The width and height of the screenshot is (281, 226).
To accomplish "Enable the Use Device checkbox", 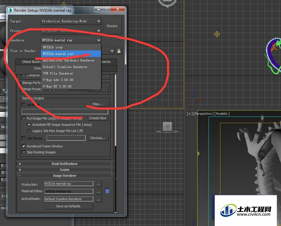I will coord(23,138).
